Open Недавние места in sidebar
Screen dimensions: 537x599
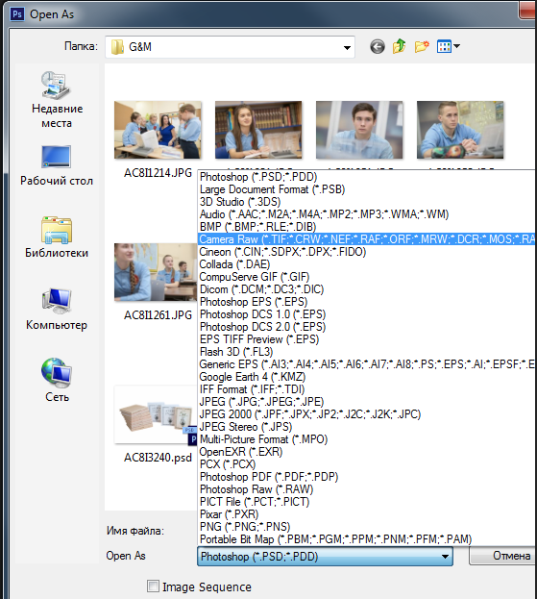click(x=57, y=100)
